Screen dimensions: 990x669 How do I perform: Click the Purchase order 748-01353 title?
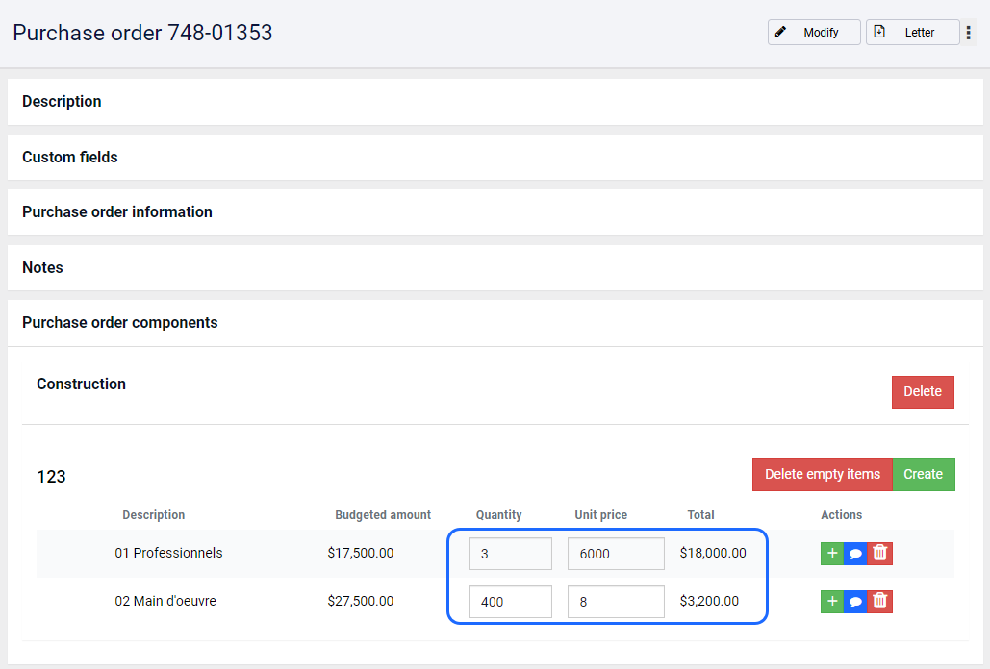point(142,33)
